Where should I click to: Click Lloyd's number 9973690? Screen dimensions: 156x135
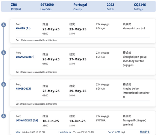pyautogui.click(x=47, y=5)
